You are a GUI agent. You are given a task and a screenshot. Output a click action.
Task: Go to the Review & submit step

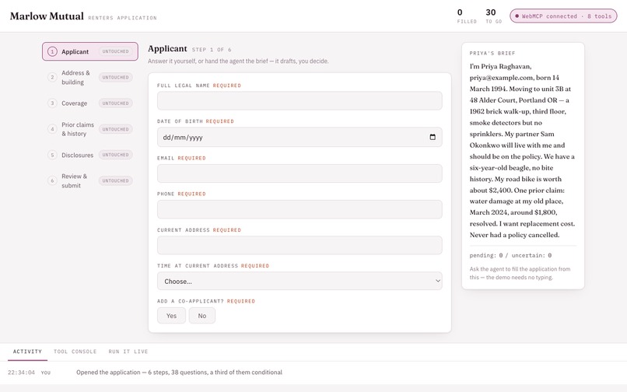pos(90,180)
